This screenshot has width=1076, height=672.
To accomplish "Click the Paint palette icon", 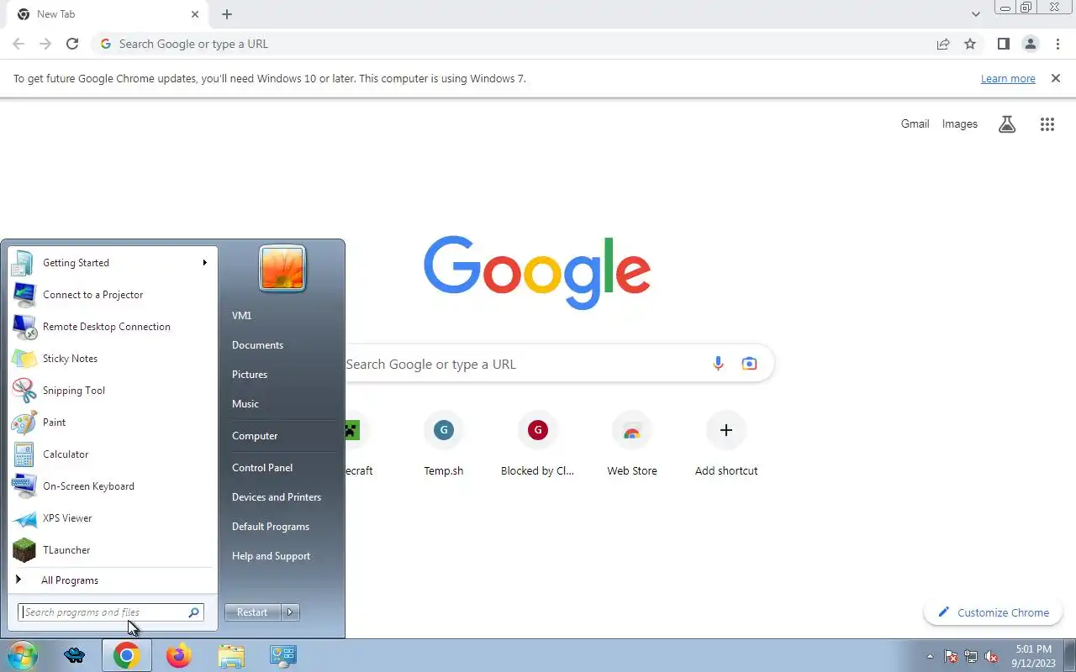I will (x=24, y=423).
